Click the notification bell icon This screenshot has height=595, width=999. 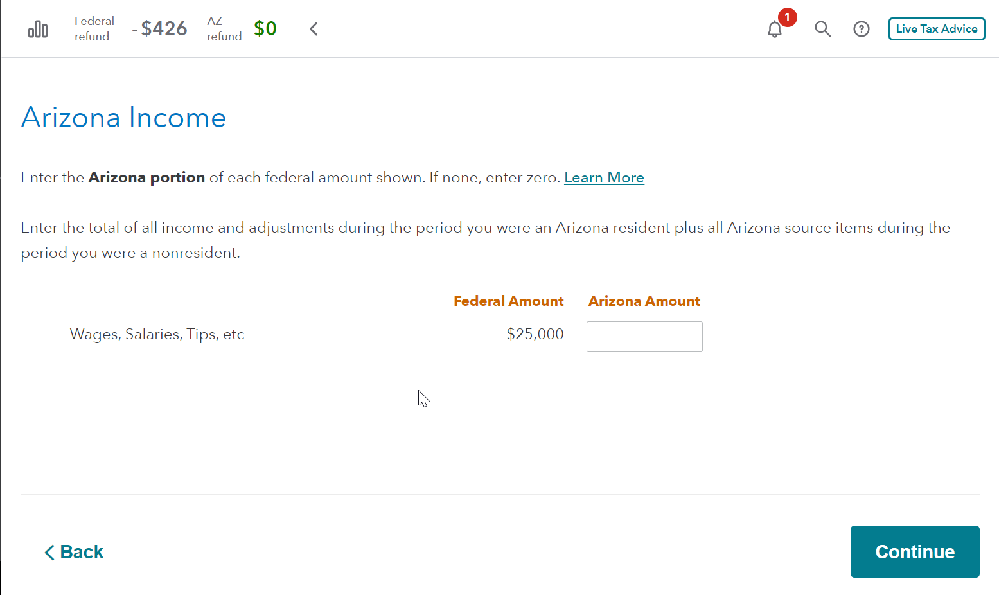tap(775, 30)
